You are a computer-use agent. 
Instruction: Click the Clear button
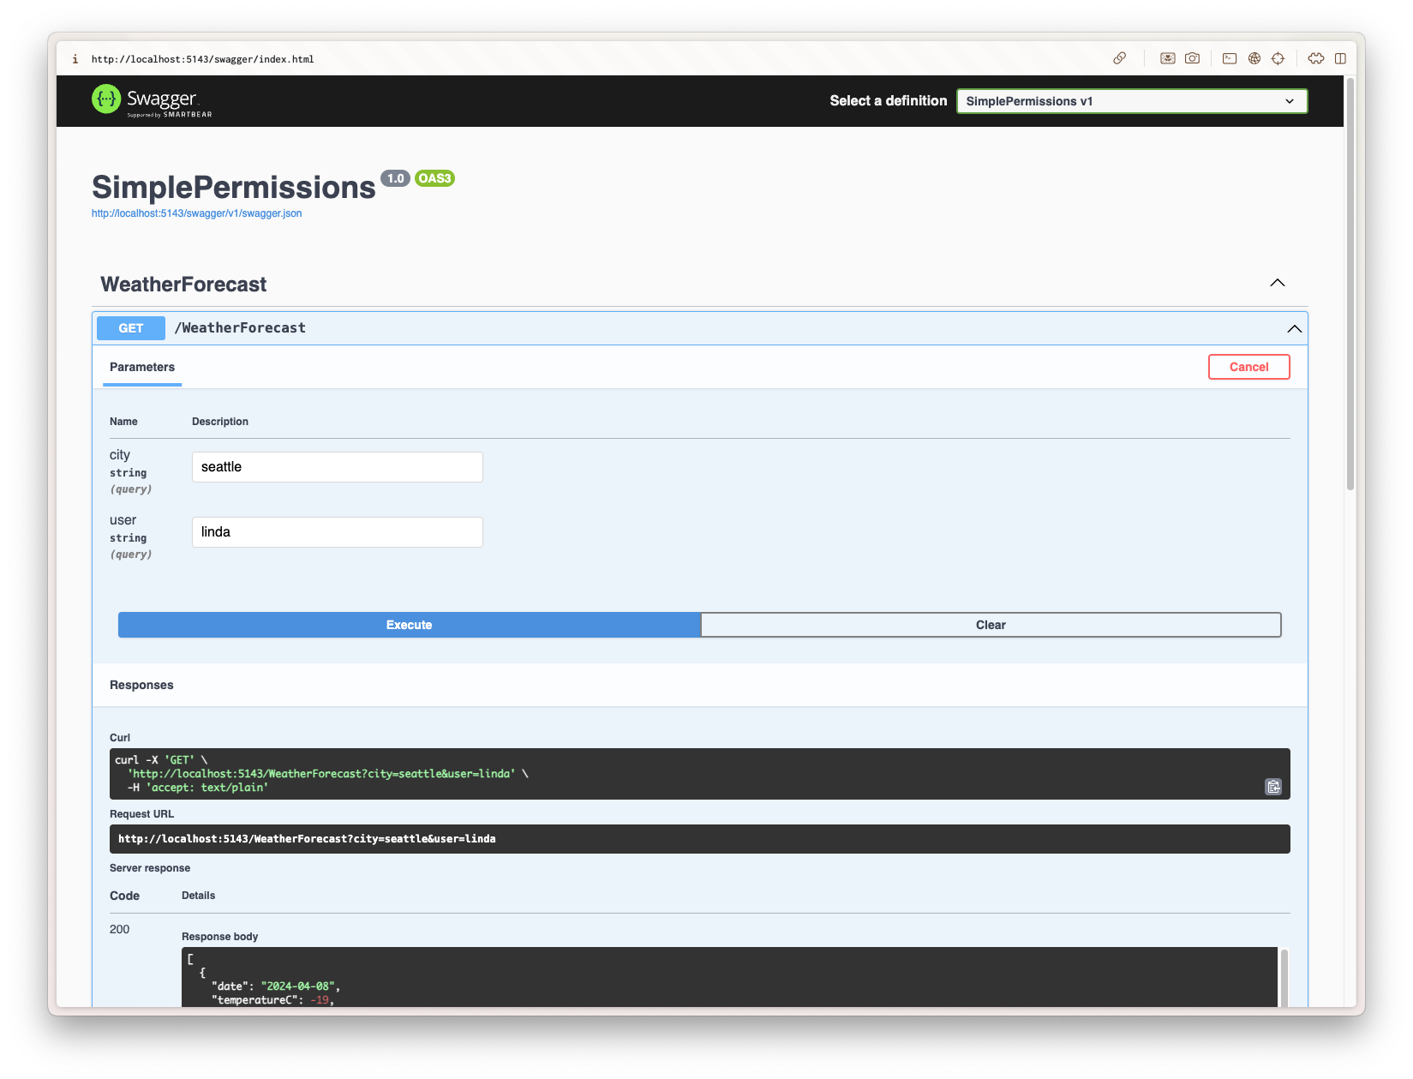tap(991, 625)
